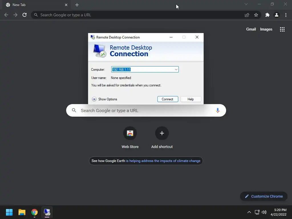292x219 pixels.
Task: Expand Show Options in Remote Desktop
Action: pos(104,99)
